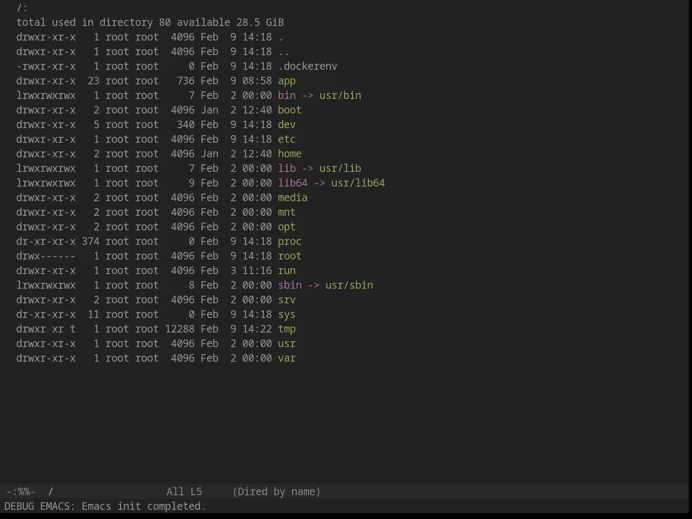Click the sbin symlink name

(x=290, y=285)
